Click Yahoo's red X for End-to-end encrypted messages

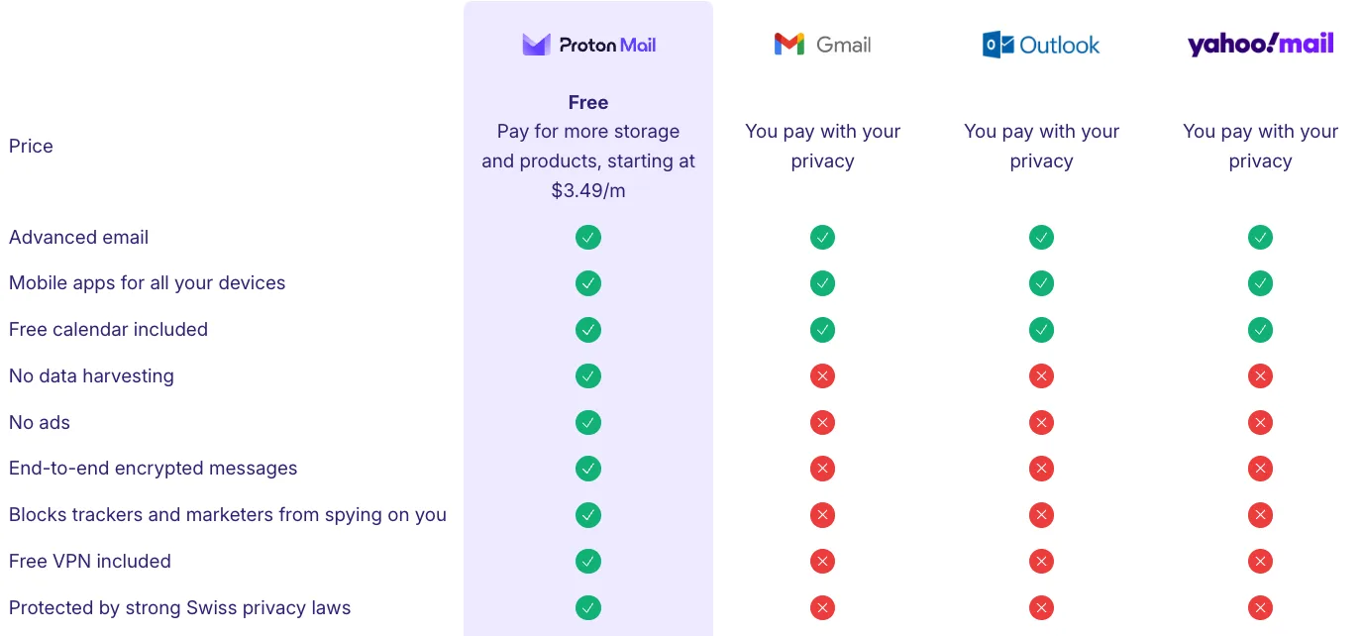tap(1260, 469)
